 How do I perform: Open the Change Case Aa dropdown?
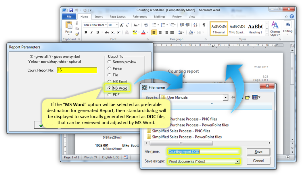click(137, 25)
